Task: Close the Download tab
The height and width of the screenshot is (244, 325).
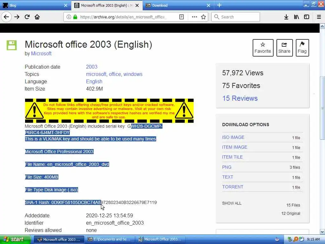Action: [x=209, y=5]
